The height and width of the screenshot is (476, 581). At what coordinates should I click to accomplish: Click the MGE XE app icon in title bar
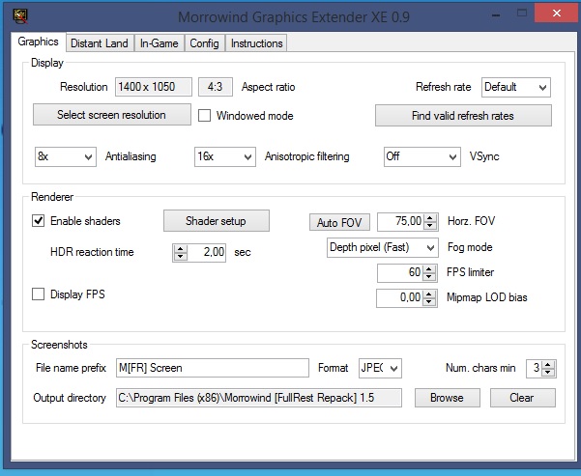tap(20, 15)
